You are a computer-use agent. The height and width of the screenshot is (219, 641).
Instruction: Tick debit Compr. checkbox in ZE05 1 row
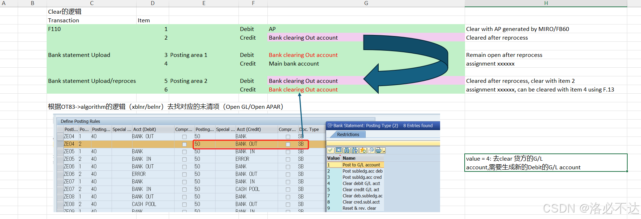(184, 152)
